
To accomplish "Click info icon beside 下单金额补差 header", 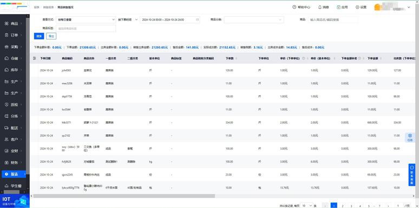I will [x=359, y=58].
